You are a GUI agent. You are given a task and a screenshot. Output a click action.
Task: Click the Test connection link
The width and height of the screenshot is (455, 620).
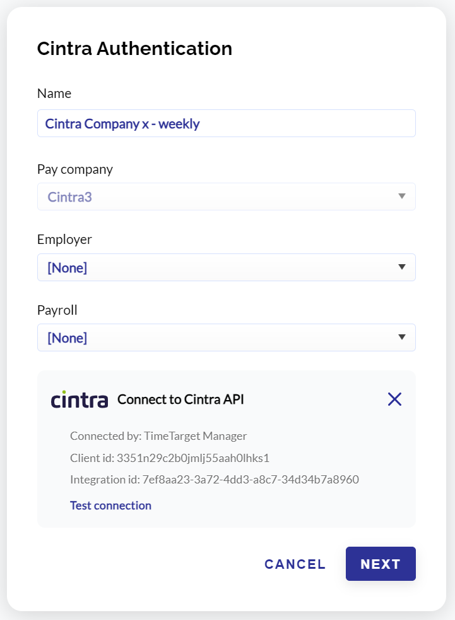click(110, 506)
